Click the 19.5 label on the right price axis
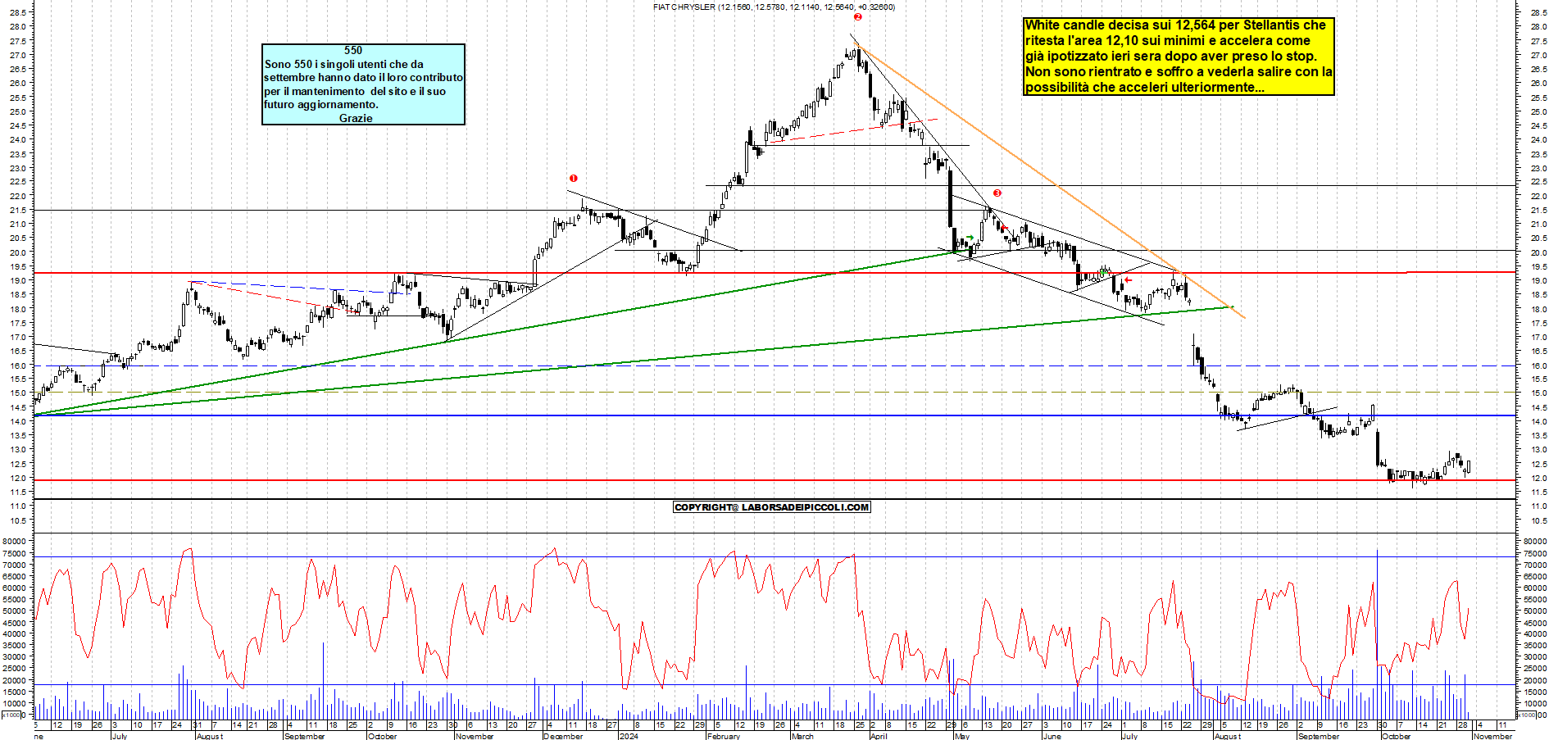This screenshot has height=740, width=1549. point(1538,266)
